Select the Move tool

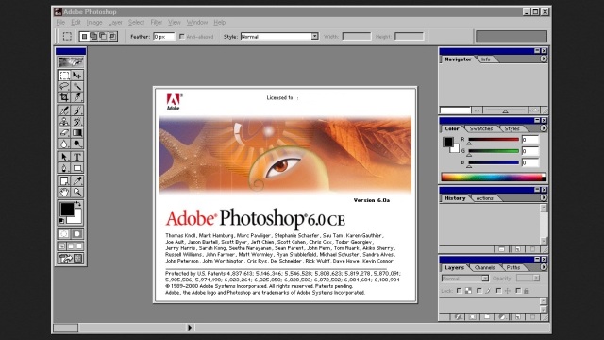click(x=77, y=76)
